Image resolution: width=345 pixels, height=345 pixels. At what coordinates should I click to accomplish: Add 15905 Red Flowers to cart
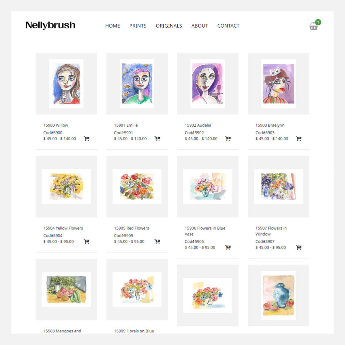pyautogui.click(x=157, y=242)
